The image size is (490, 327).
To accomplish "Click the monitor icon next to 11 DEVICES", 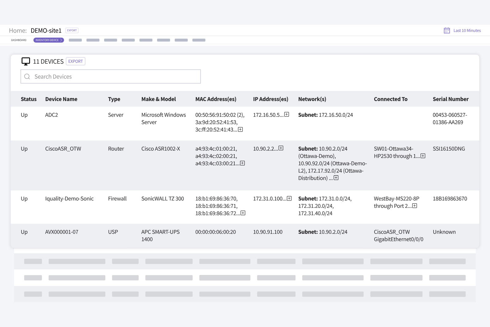I will coord(26,62).
